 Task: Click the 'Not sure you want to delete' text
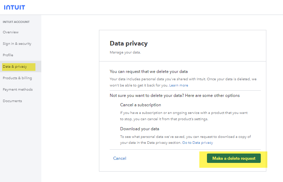[x=175, y=96]
